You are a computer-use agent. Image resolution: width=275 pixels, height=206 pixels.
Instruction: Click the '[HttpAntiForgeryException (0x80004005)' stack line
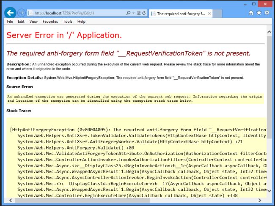[x=138, y=130]
